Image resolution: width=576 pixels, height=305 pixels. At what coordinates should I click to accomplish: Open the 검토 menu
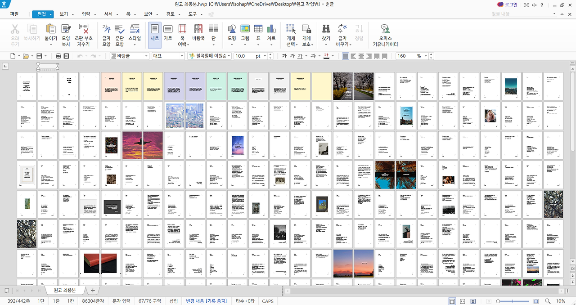(x=170, y=14)
